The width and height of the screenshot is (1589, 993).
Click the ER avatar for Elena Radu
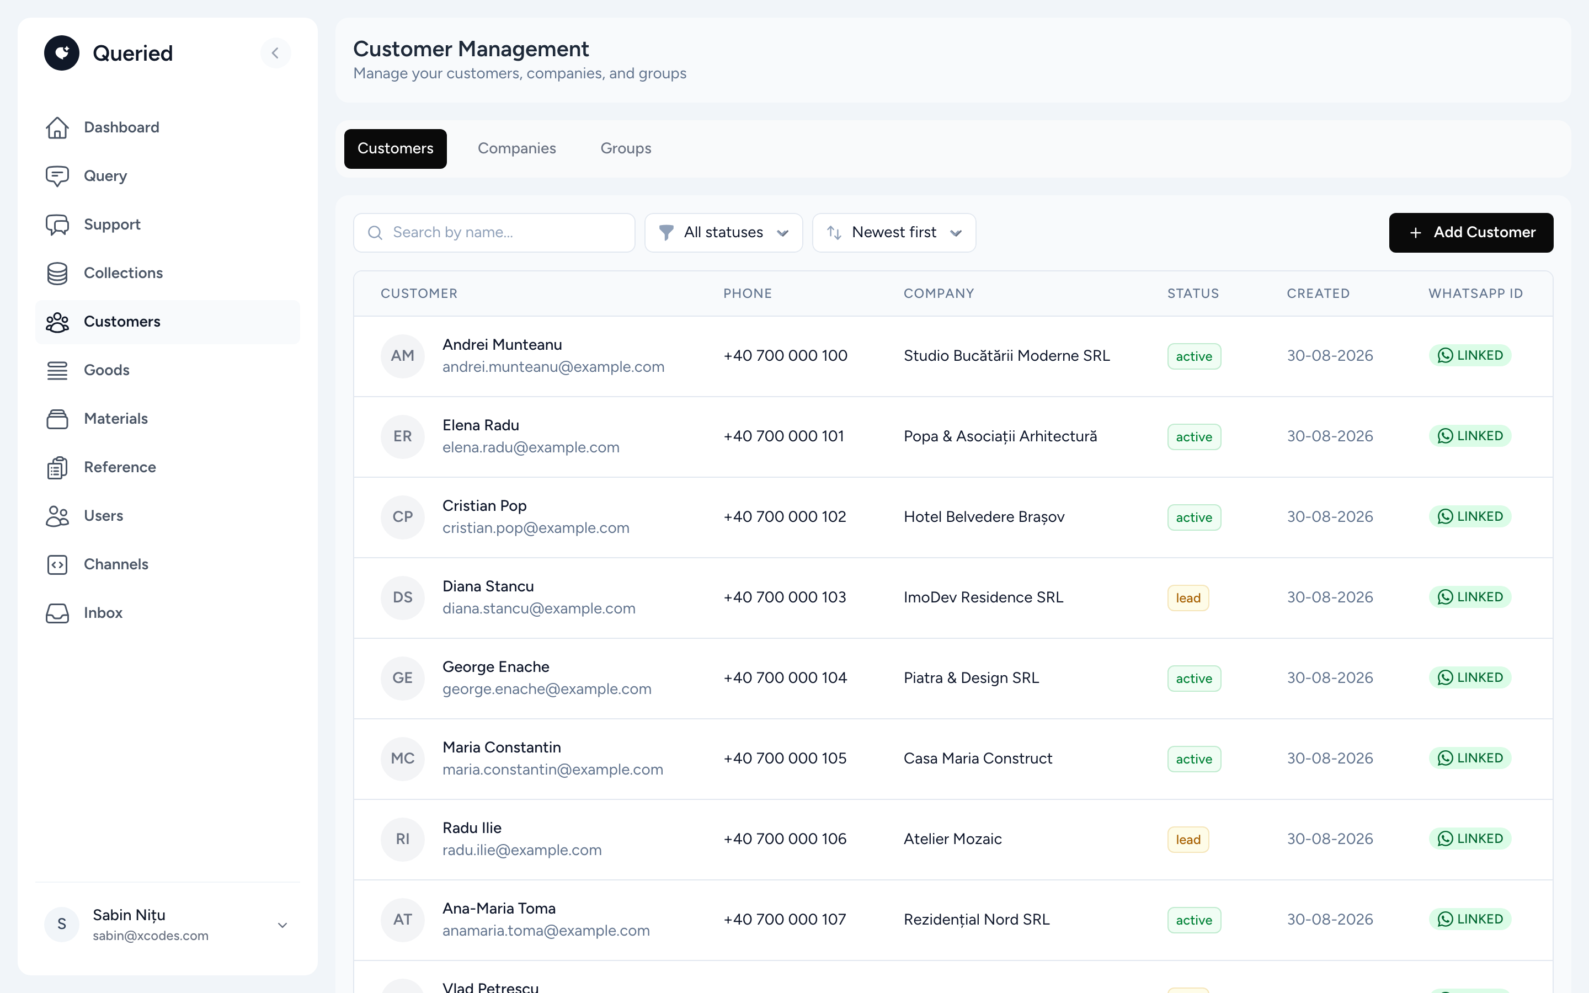(x=403, y=437)
